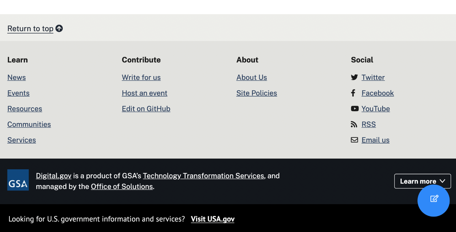Select Write for us
Image resolution: width=456 pixels, height=232 pixels.
[x=141, y=77]
